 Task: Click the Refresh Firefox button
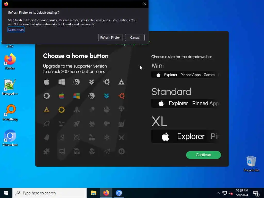(x=110, y=38)
